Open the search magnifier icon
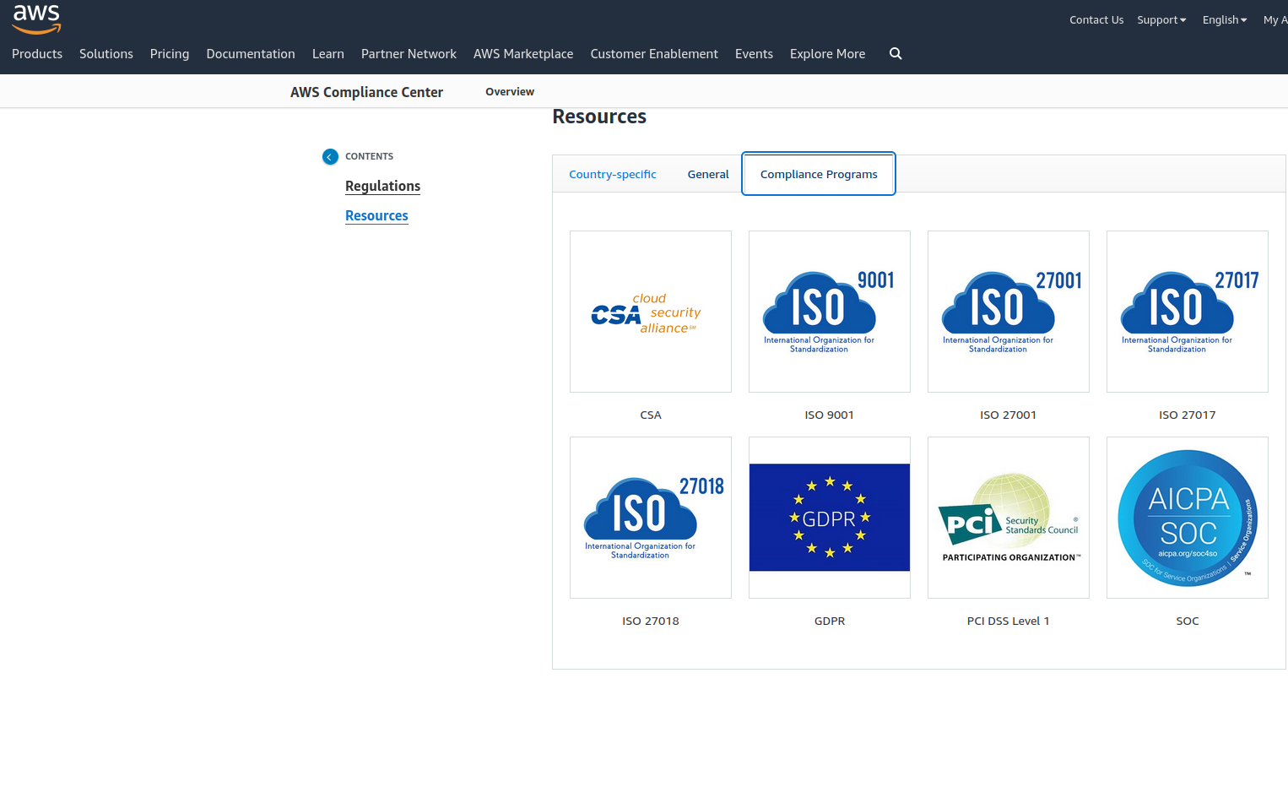This screenshot has width=1288, height=787. (x=896, y=53)
